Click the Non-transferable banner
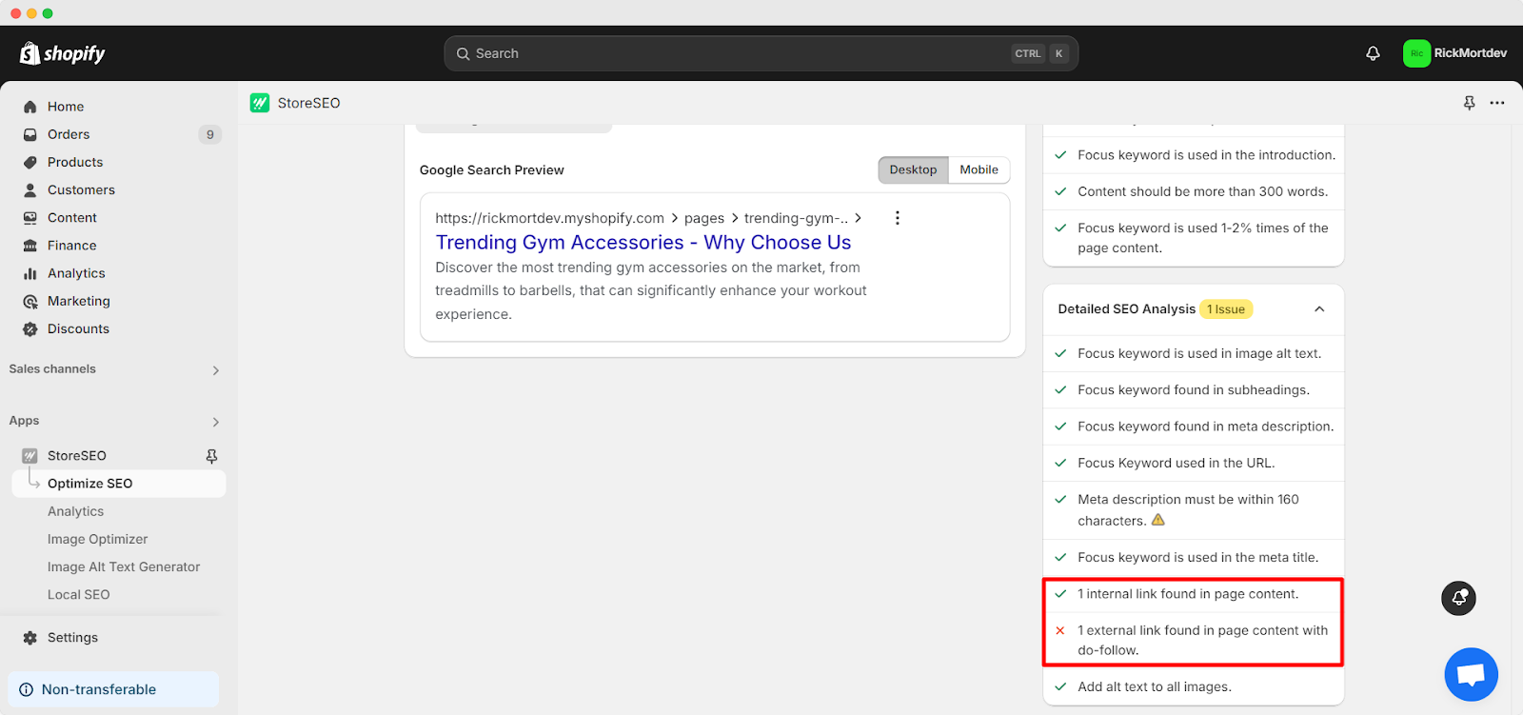Screen dimensions: 1523x715 (x=113, y=689)
